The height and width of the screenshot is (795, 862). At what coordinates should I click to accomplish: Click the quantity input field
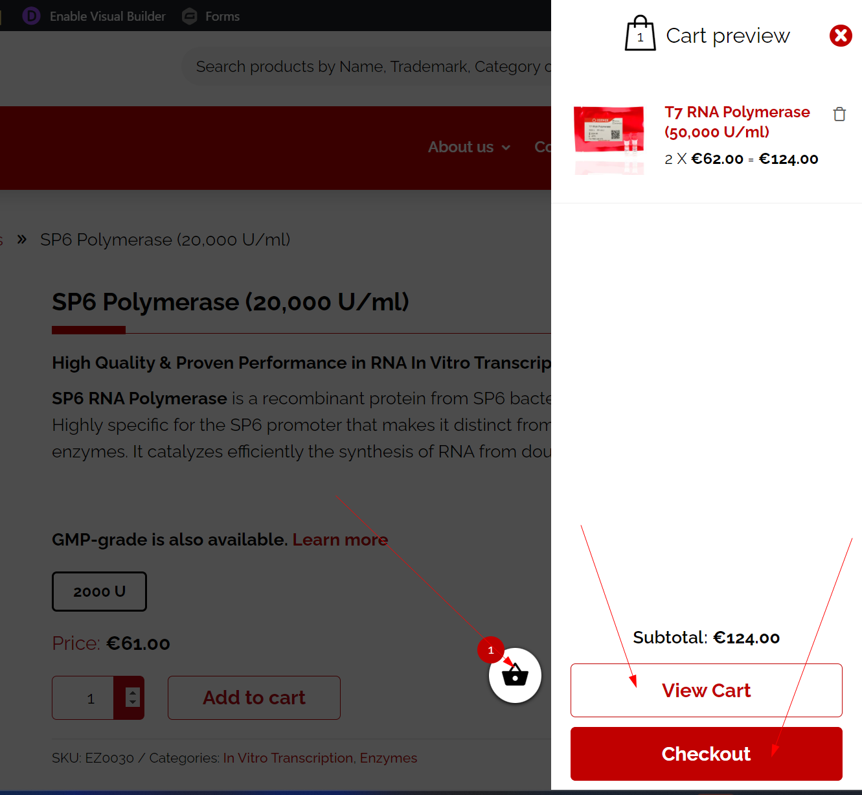pos(84,698)
